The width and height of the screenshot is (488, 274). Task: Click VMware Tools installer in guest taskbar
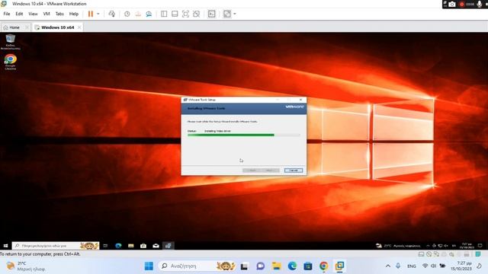pos(169,246)
